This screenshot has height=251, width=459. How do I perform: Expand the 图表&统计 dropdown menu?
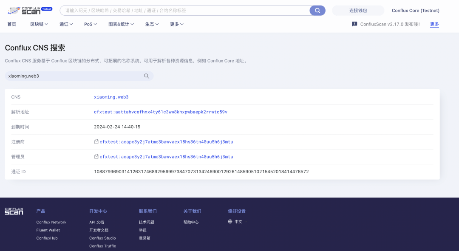point(121,24)
